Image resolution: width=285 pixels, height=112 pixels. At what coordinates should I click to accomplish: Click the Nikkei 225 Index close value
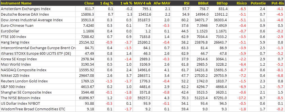point(87,76)
